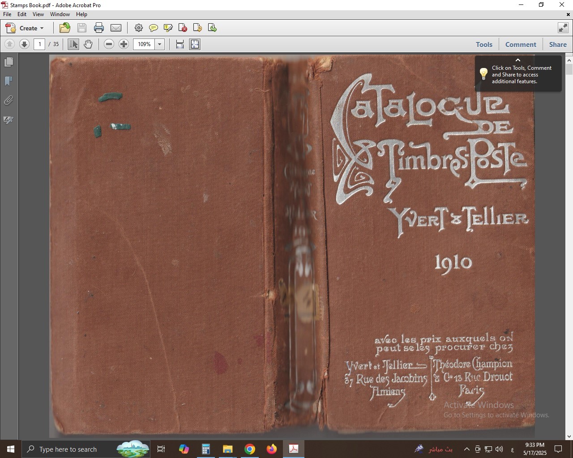Open the Help menu
The image size is (573, 458).
[x=81, y=14]
